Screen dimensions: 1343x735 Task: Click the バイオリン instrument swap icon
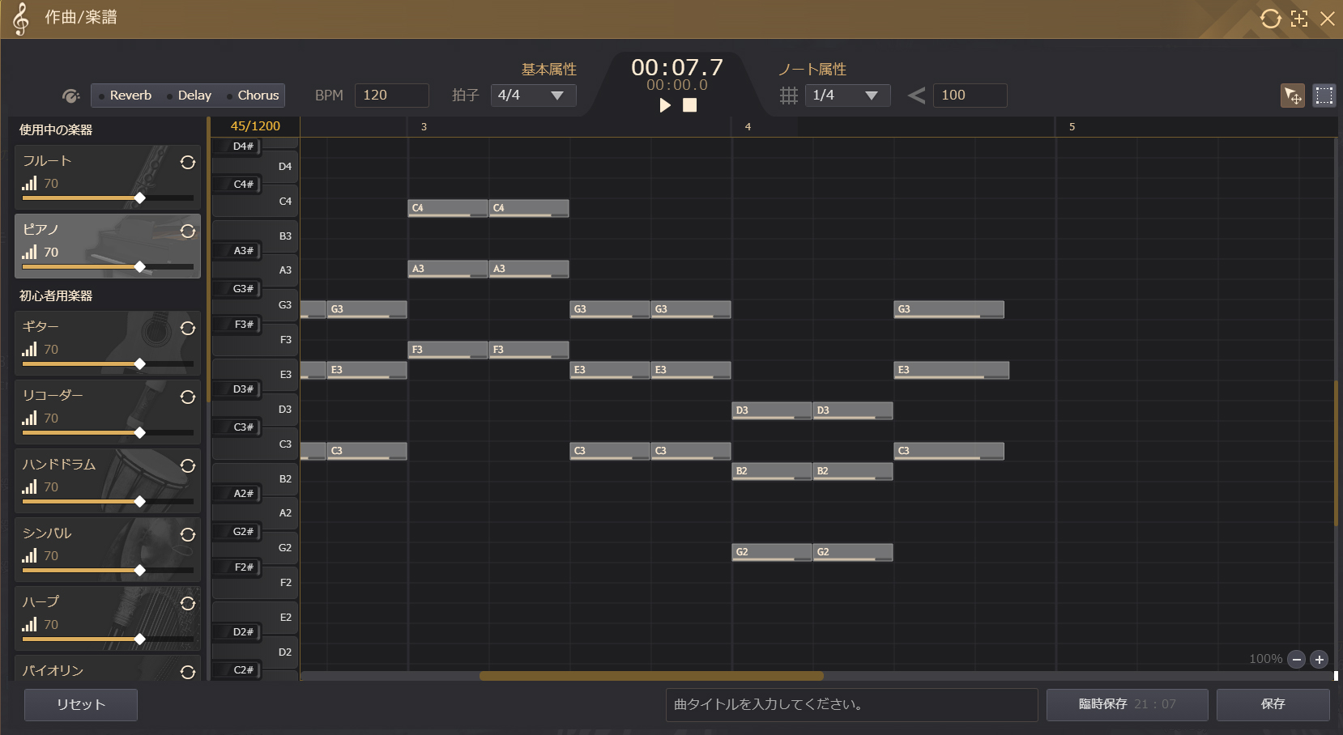click(x=188, y=673)
